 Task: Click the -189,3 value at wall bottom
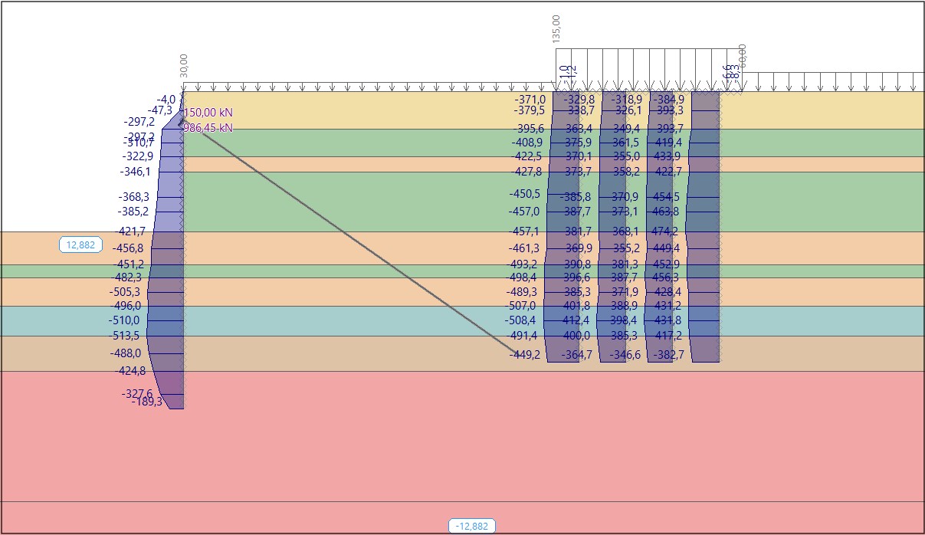(147, 402)
